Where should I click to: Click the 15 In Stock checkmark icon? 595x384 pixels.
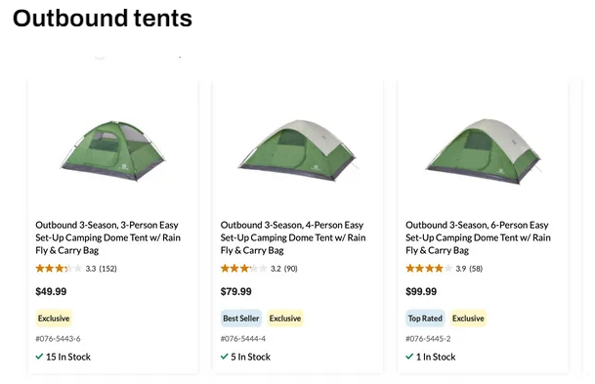[x=39, y=357]
